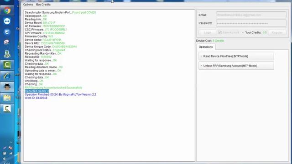This screenshot has width=292, height=164.
Task: Expand Read Device Info (Free) [MTP Mode]
Action: (x=236, y=56)
